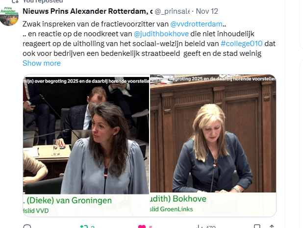This screenshot has width=303, height=228.
Task: Open the #college010 hashtag
Action: (x=242, y=44)
